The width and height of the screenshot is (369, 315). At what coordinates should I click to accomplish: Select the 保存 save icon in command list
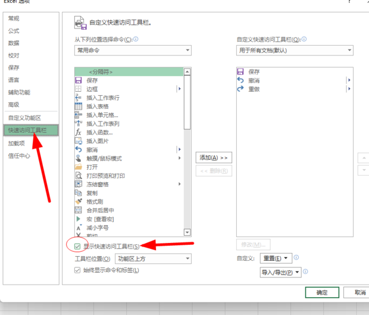pos(78,80)
